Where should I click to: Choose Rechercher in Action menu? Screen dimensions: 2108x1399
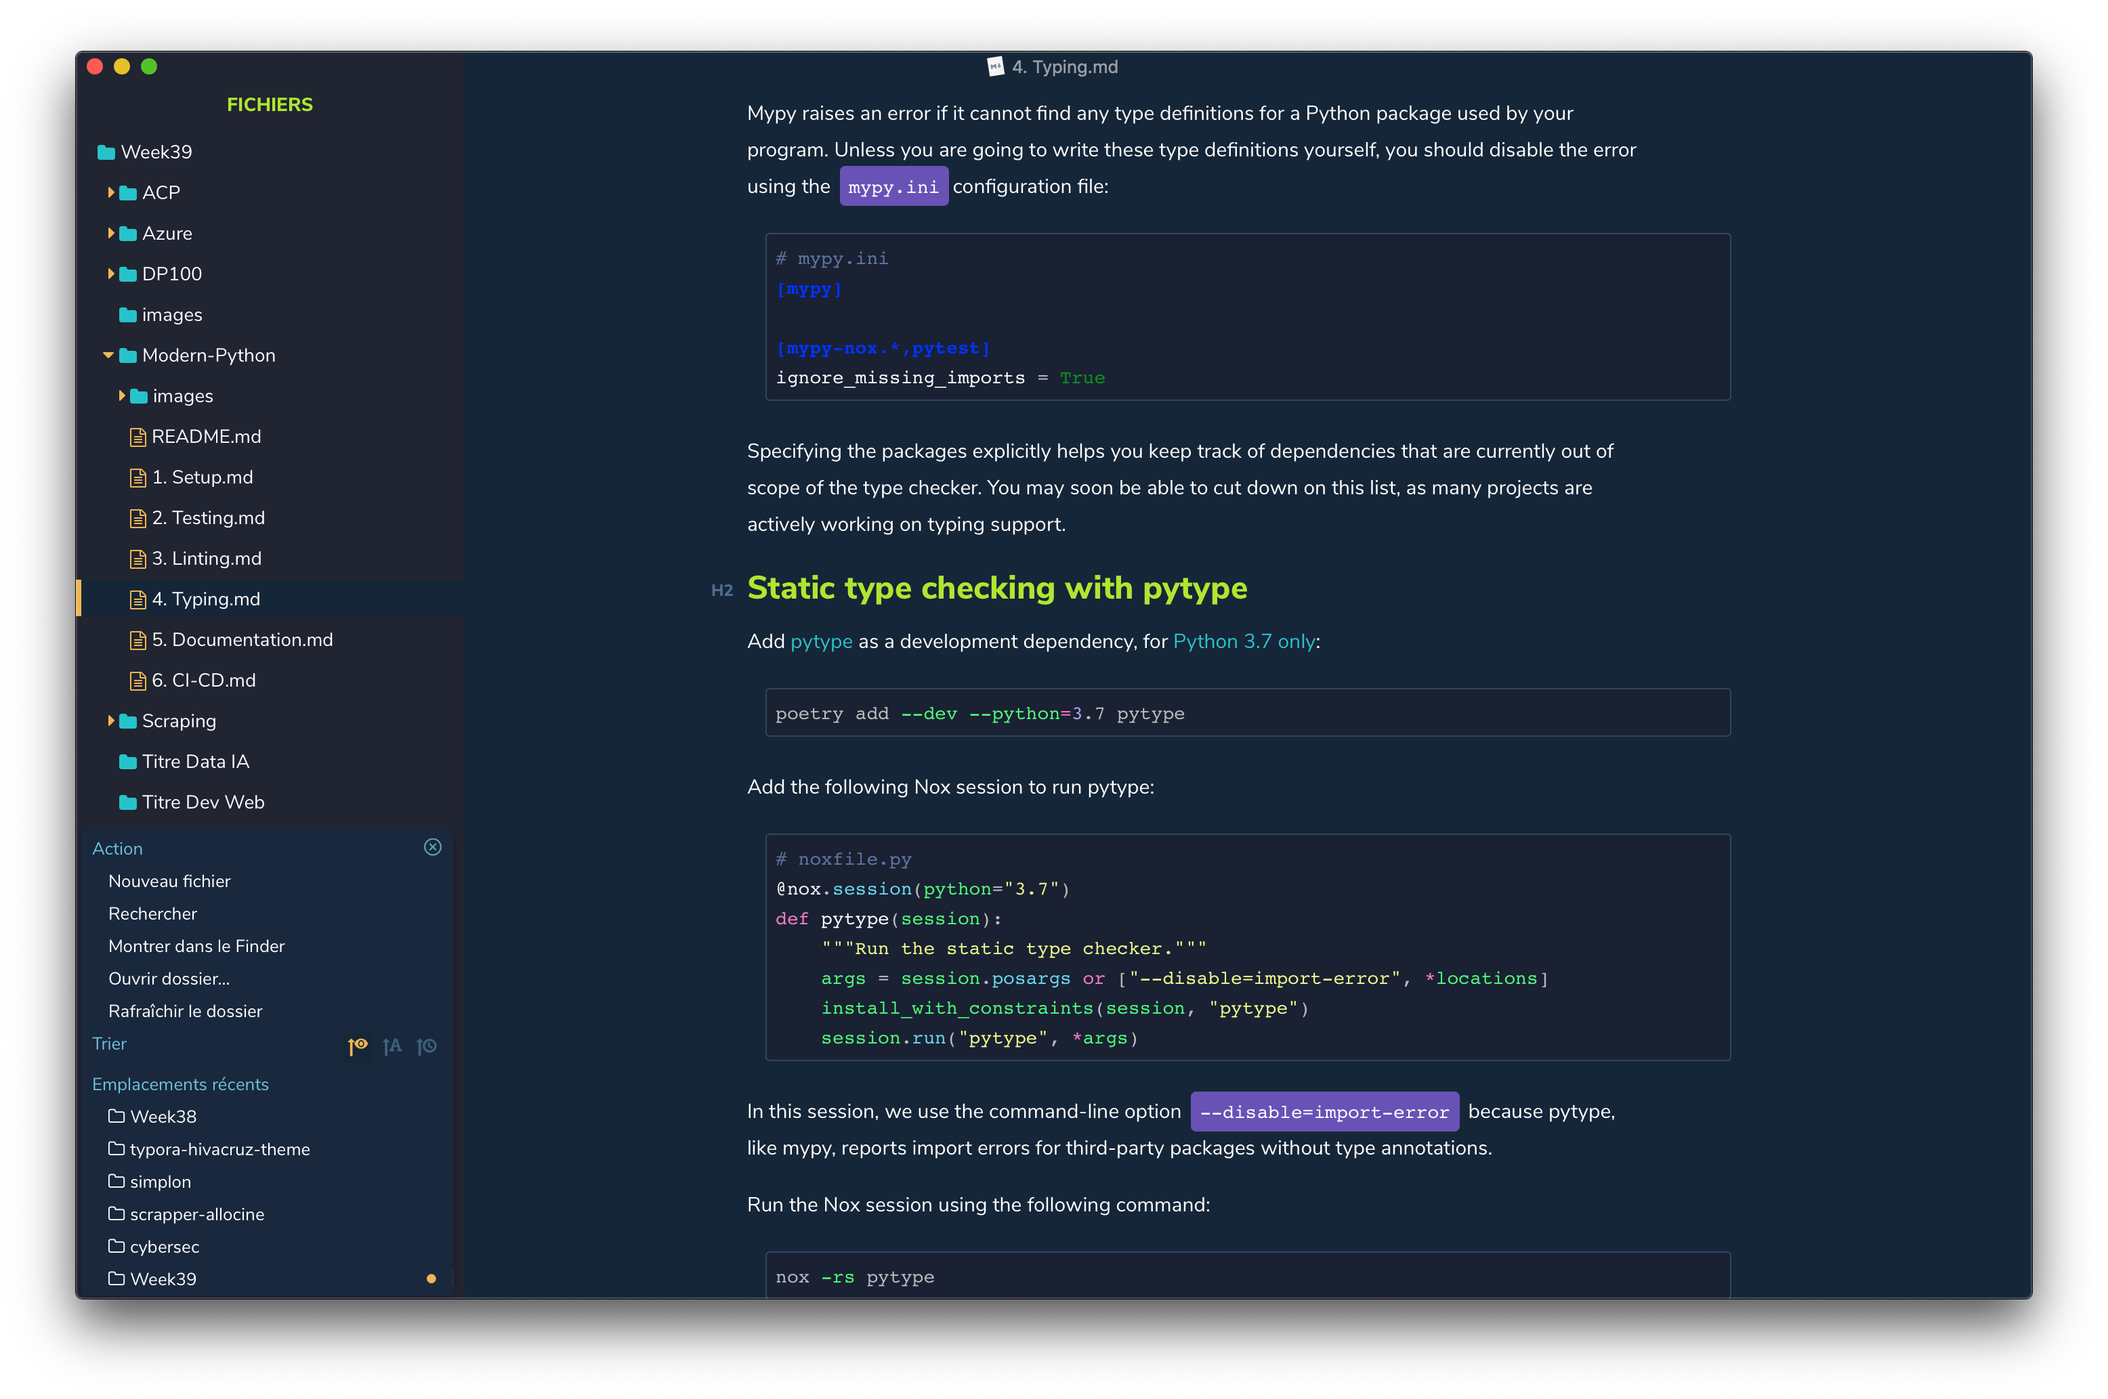[x=152, y=913]
